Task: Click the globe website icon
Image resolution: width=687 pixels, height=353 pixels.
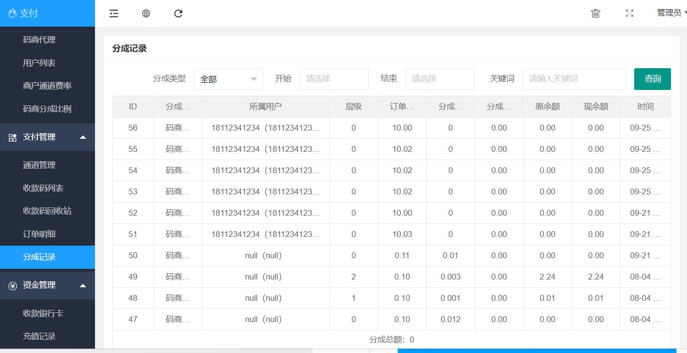Action: (x=146, y=14)
